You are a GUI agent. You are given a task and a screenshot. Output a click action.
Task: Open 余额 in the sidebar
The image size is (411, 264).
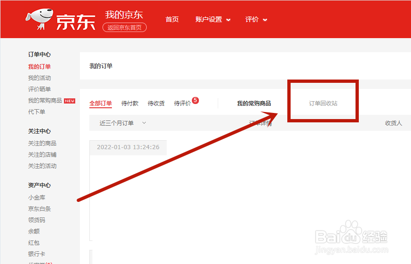tap(34, 231)
